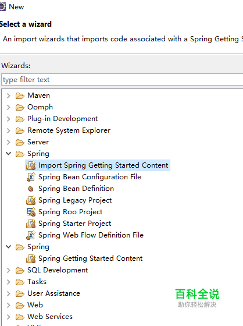The height and width of the screenshot is (326, 243).
Task: Expand the Web Services category
Action: (8, 317)
